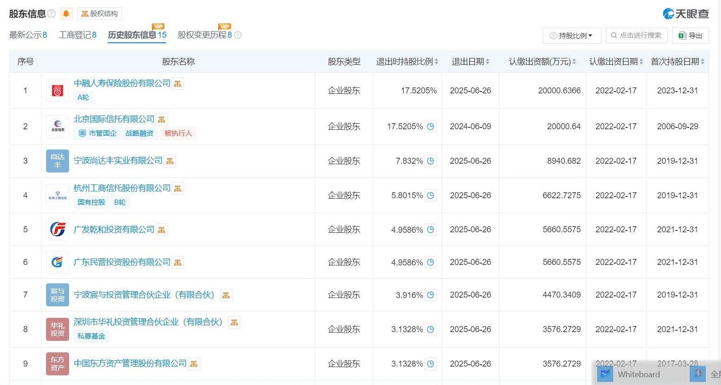Click the 私募基金 tag

click(x=91, y=336)
